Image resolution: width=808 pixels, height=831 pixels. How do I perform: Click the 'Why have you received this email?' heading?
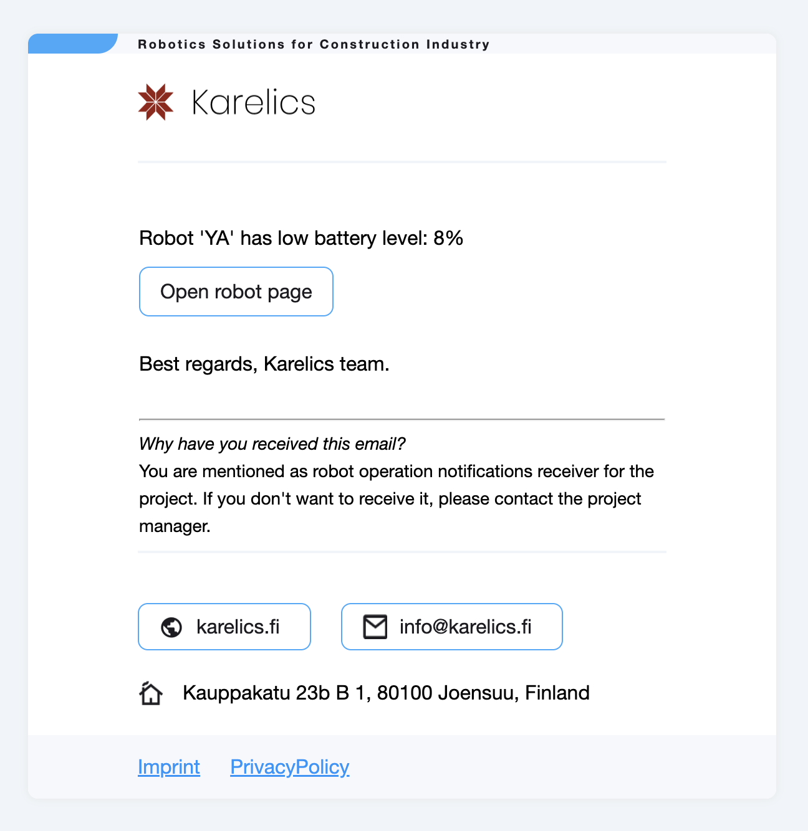[272, 444]
